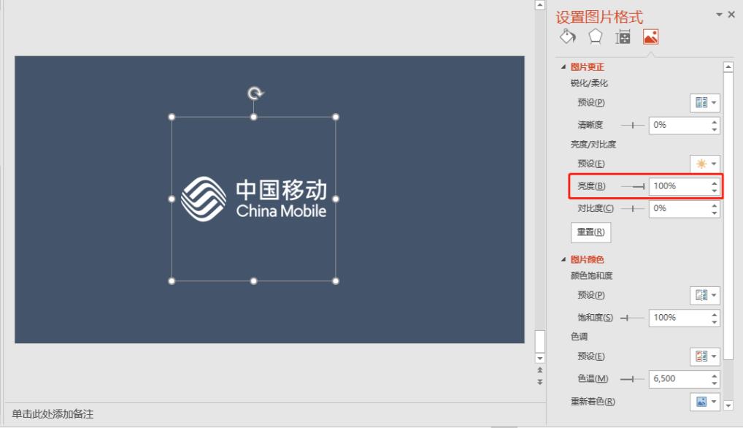Click the sun-shaped brightness/contrast preset icon
743x428 pixels.
pyautogui.click(x=703, y=163)
